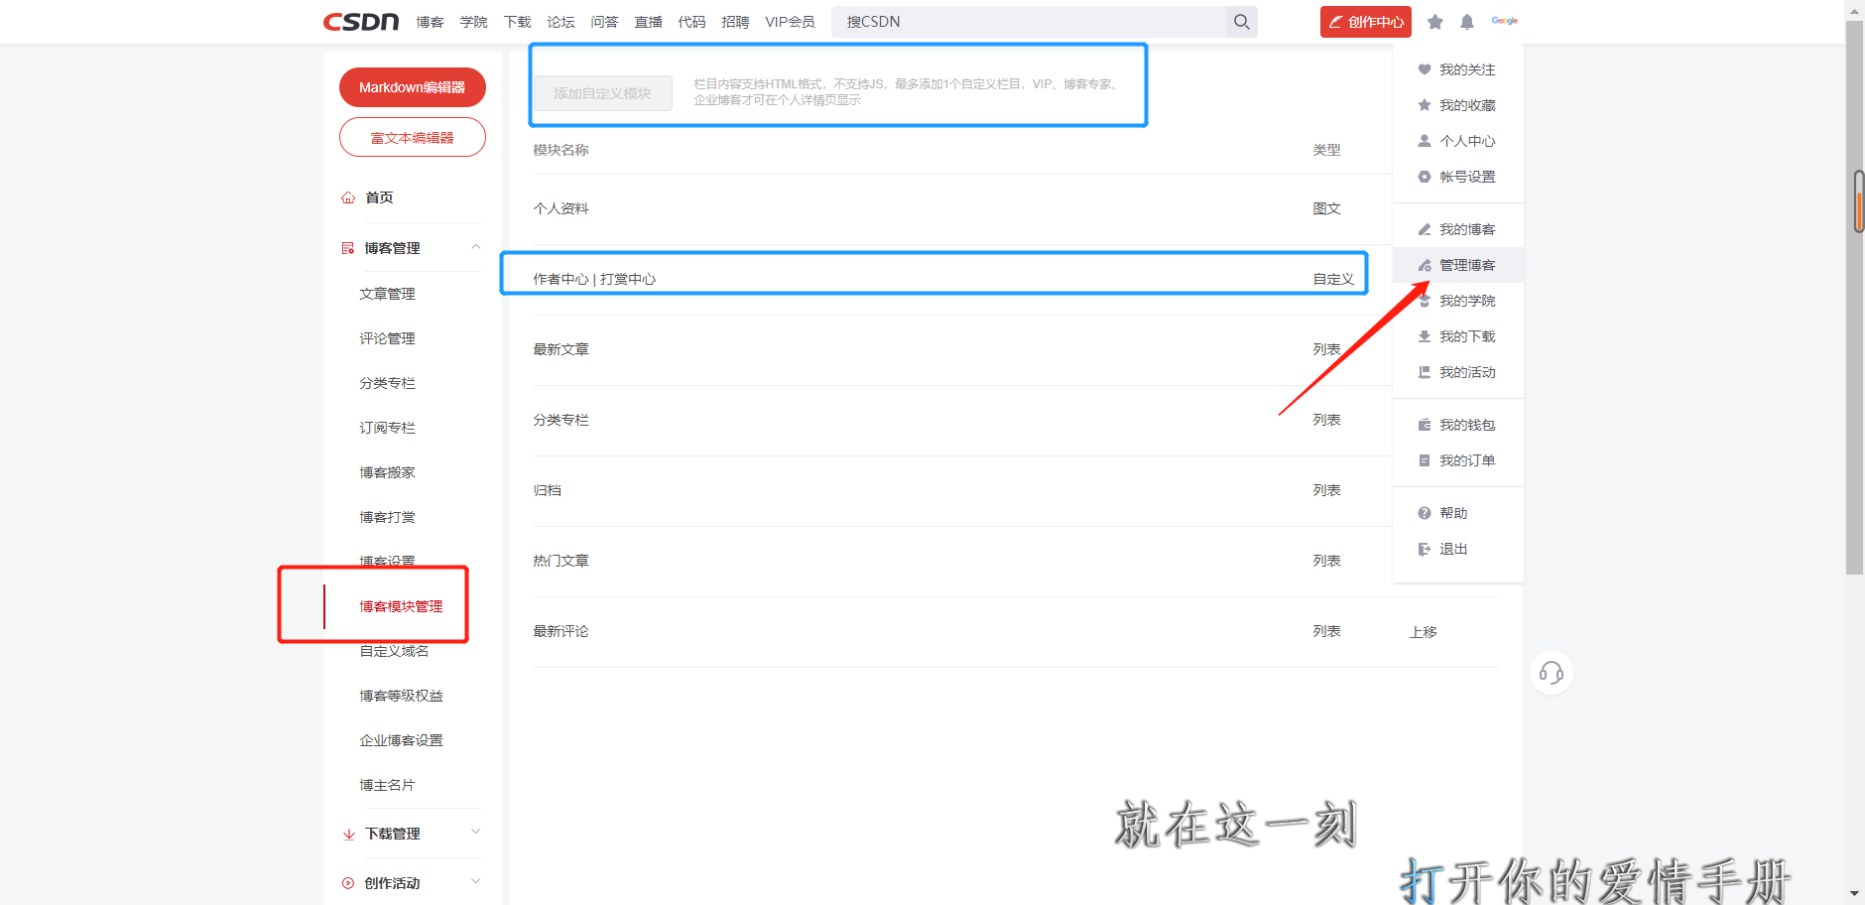
Task: Open 下载 in the top navigation
Action: click(517, 22)
